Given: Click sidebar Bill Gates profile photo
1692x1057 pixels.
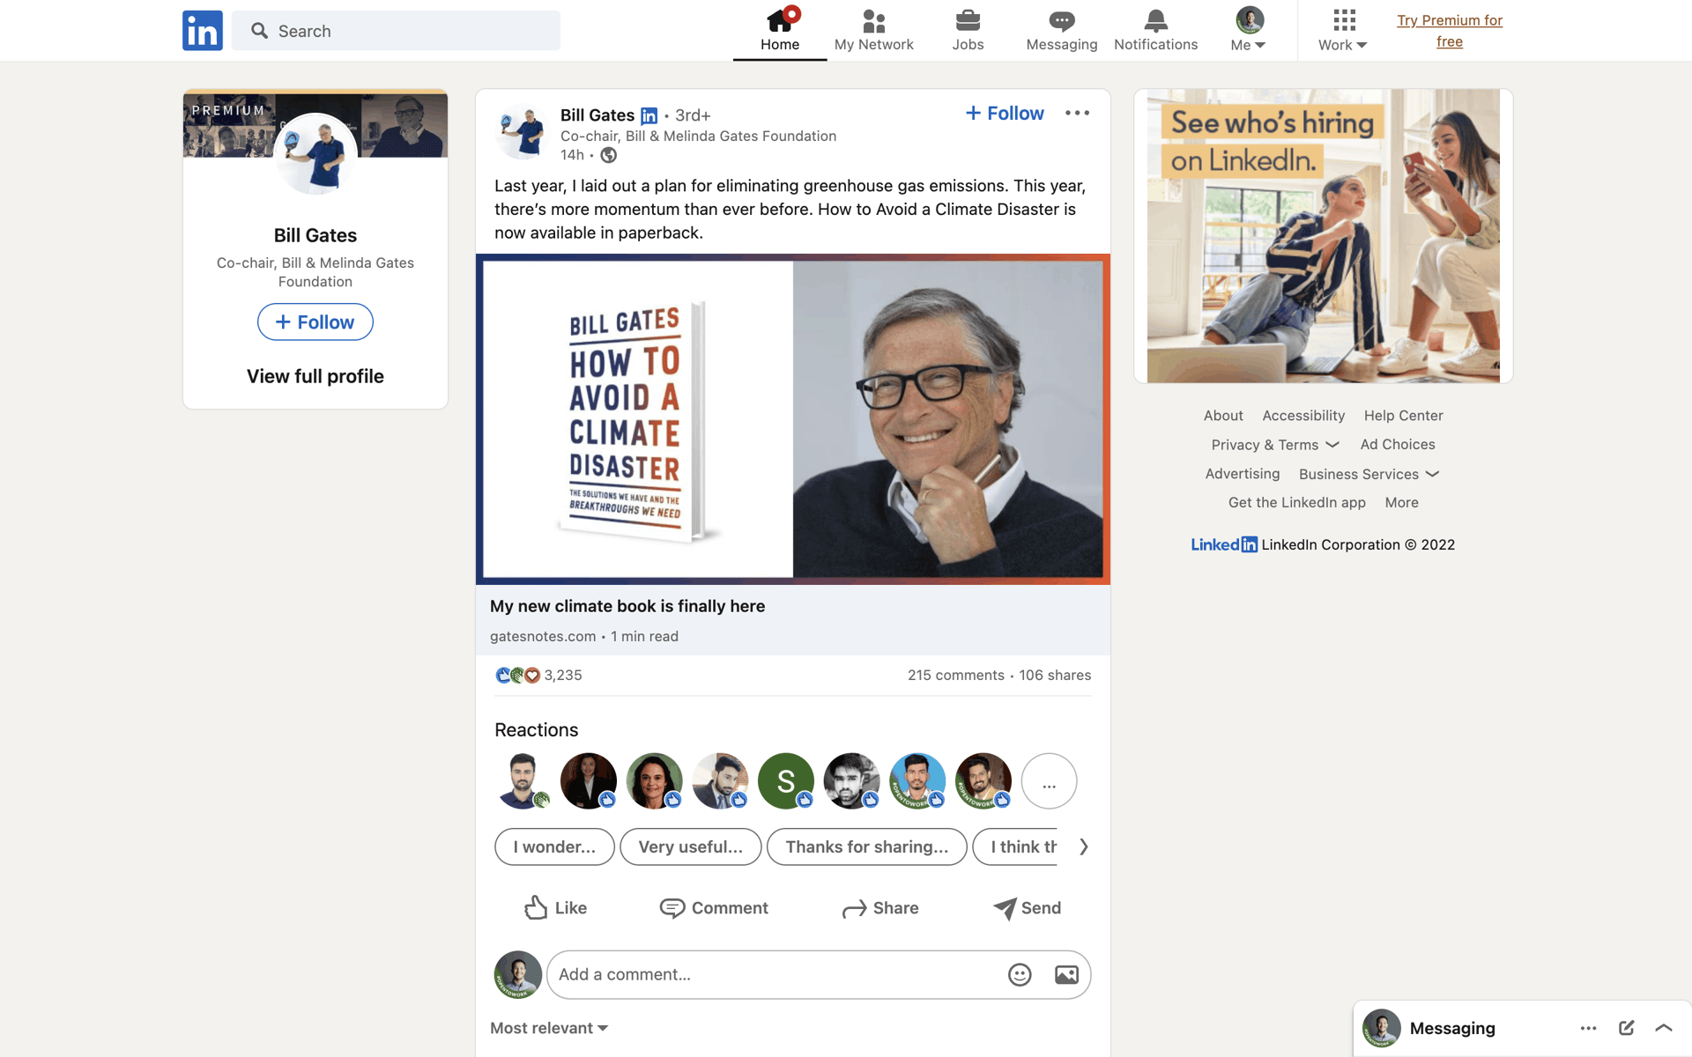Looking at the screenshot, I should coord(315,154).
